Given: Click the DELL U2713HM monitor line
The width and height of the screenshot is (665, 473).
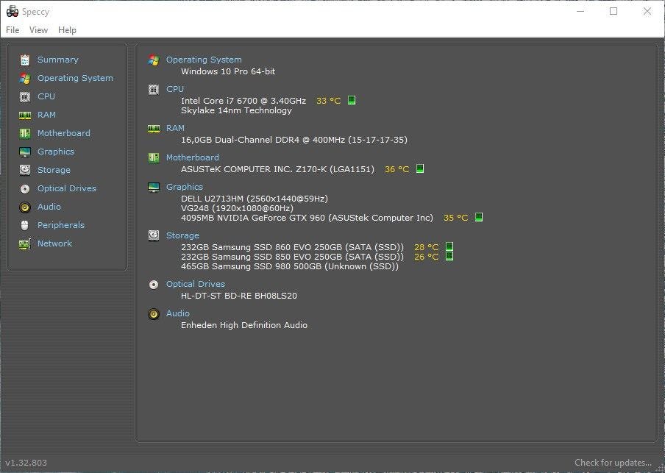Looking at the screenshot, I should click(255, 199).
